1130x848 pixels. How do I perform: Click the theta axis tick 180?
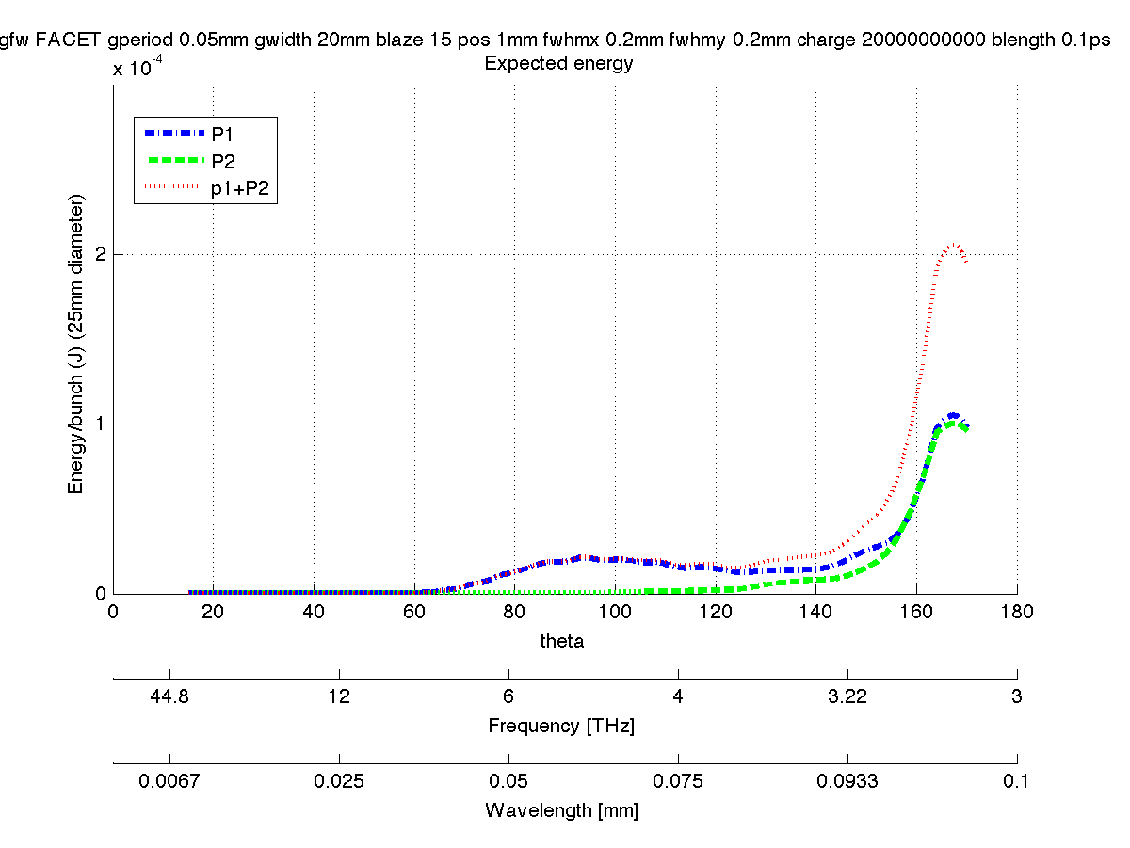pyautogui.click(x=1017, y=612)
